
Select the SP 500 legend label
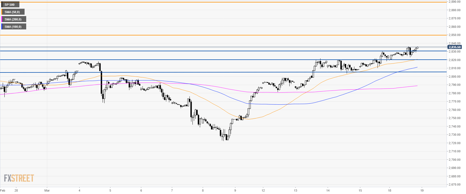[x=10, y=5]
